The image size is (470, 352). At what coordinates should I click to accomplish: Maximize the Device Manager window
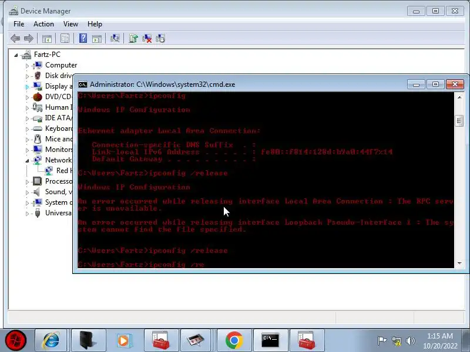click(x=435, y=11)
